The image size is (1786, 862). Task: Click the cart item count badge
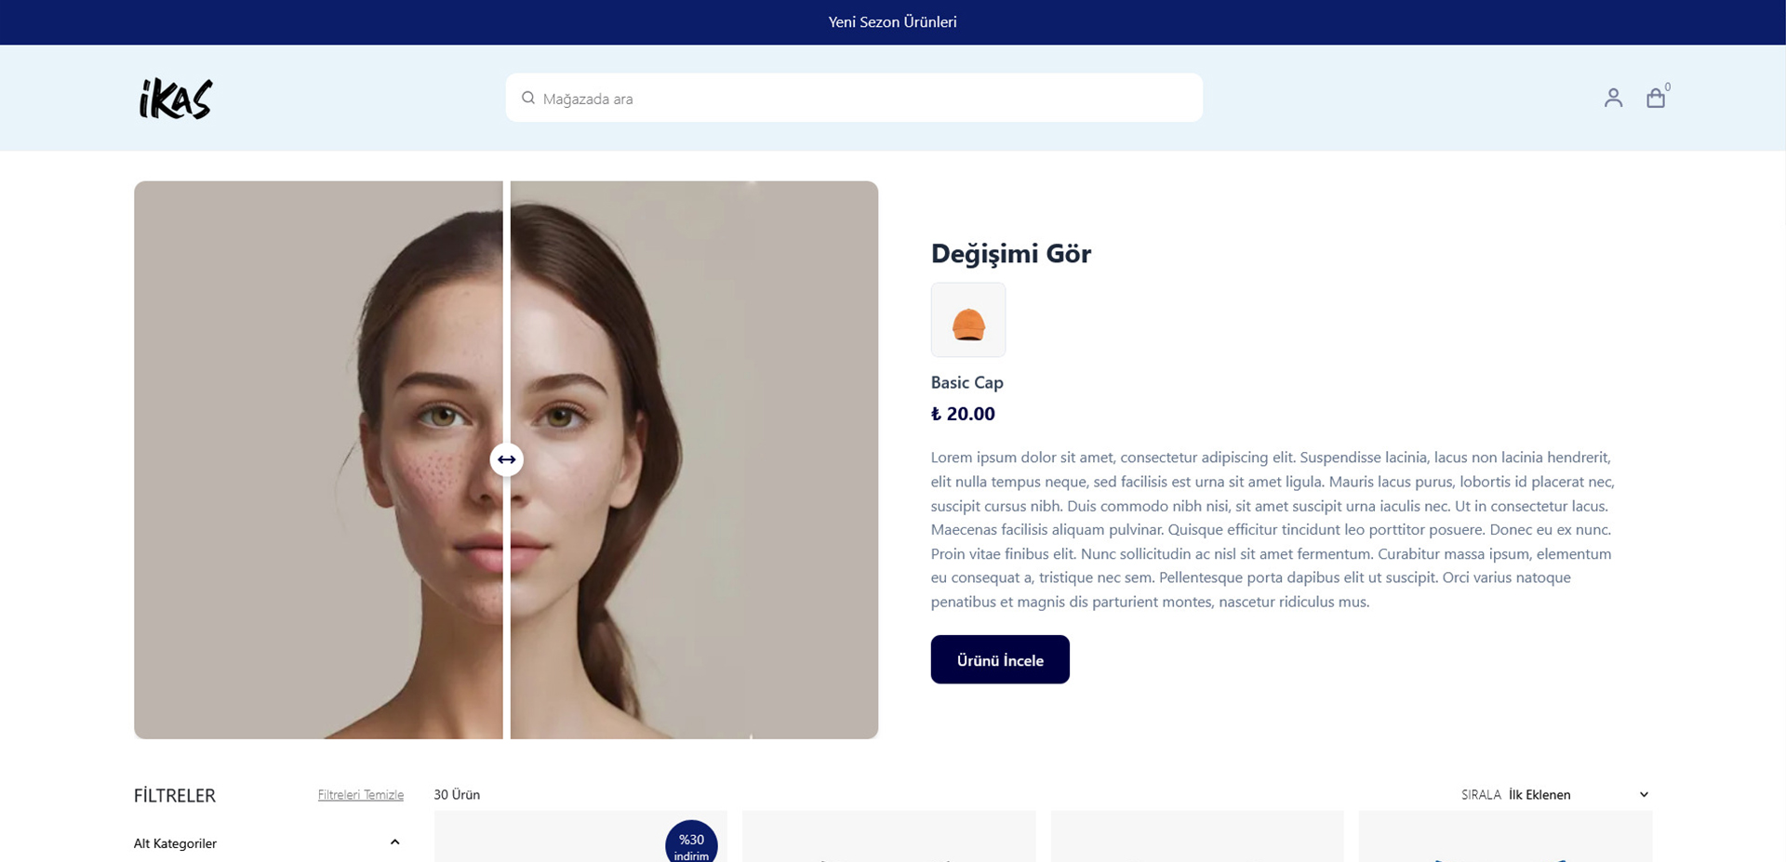[1668, 86]
